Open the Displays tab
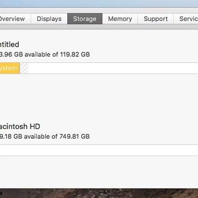 (x=49, y=19)
